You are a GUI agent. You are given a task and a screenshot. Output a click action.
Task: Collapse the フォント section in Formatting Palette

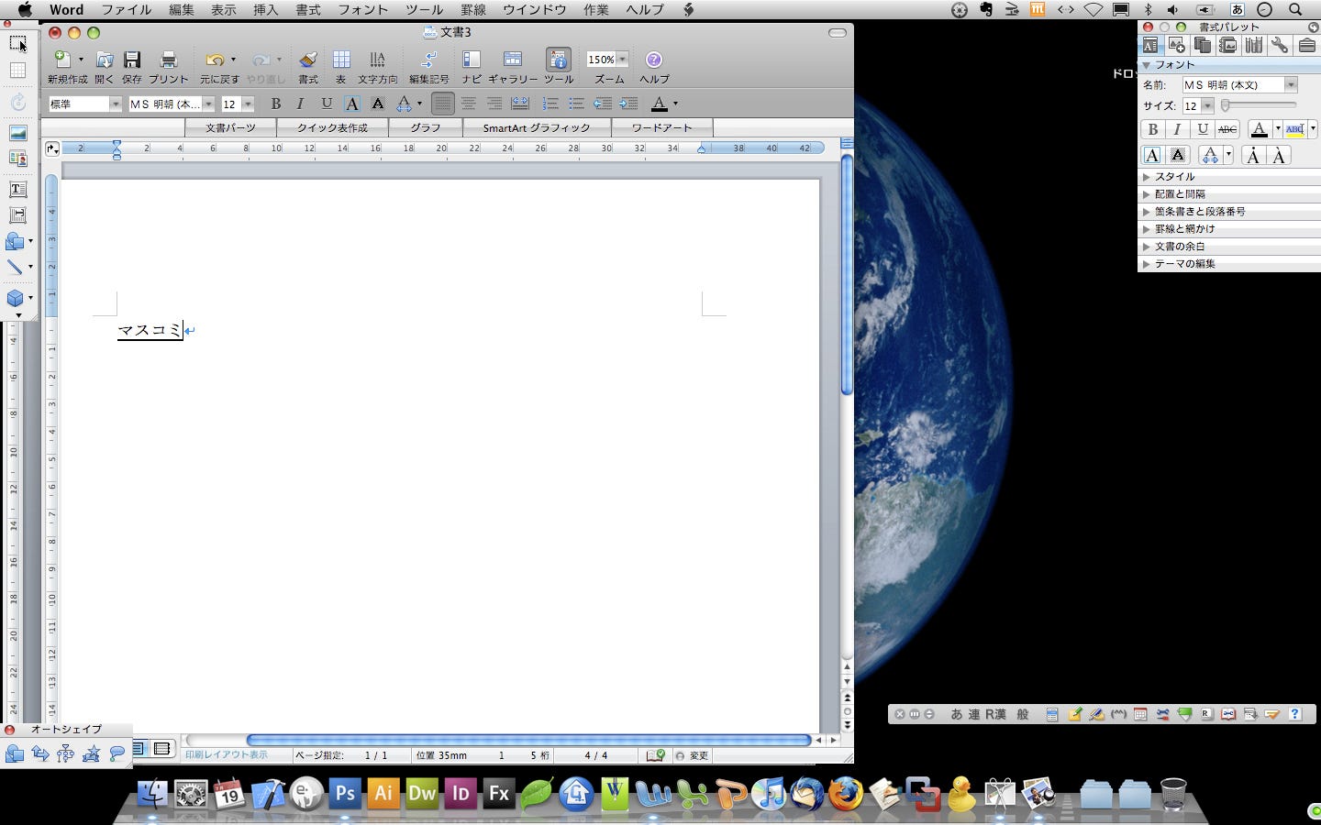pos(1147,65)
